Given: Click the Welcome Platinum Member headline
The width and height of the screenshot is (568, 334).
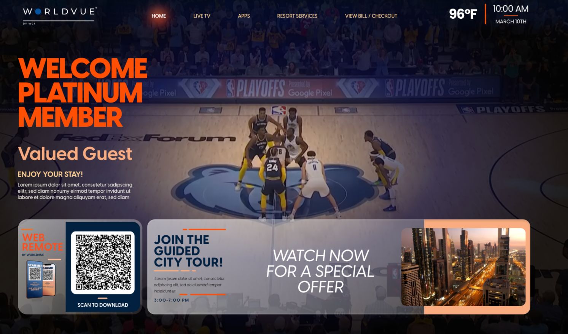Looking at the screenshot, I should click(83, 93).
